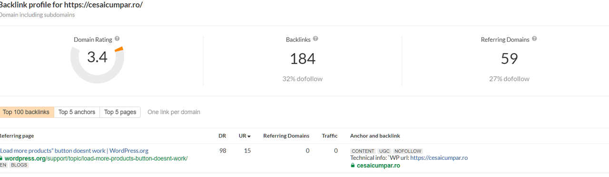The height and width of the screenshot is (177, 609).
Task: Sort by the UR column arrow
Action: tap(249, 136)
